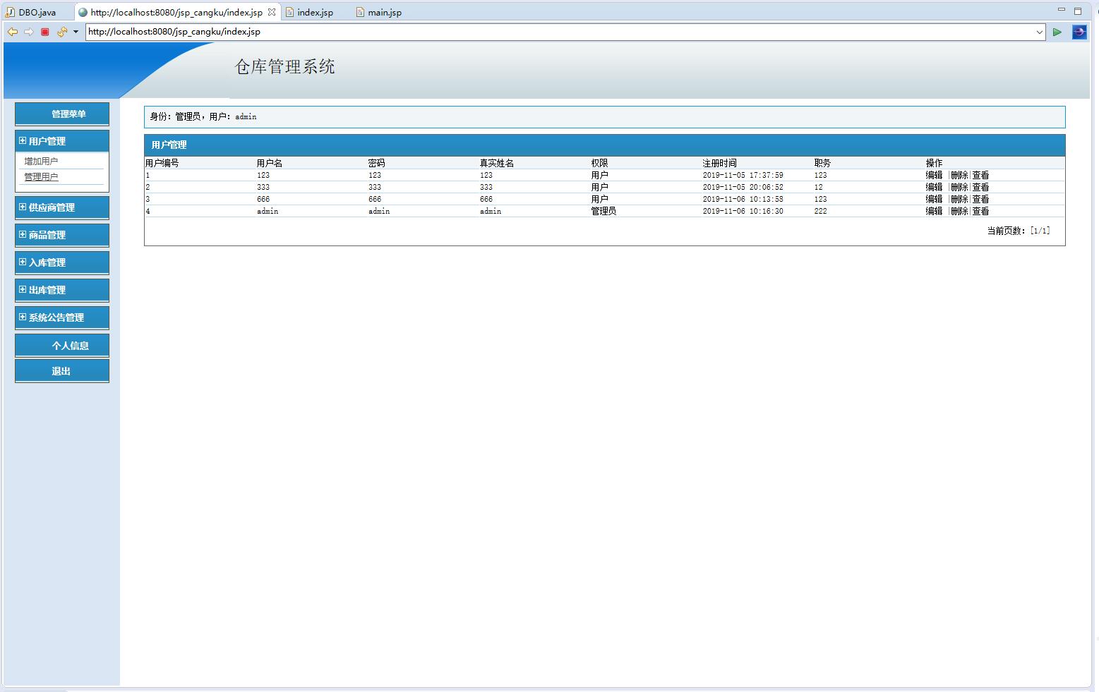Viewport: 1099px width, 692px height.
Task: Click the browser back arrow icon
Action: click(12, 32)
